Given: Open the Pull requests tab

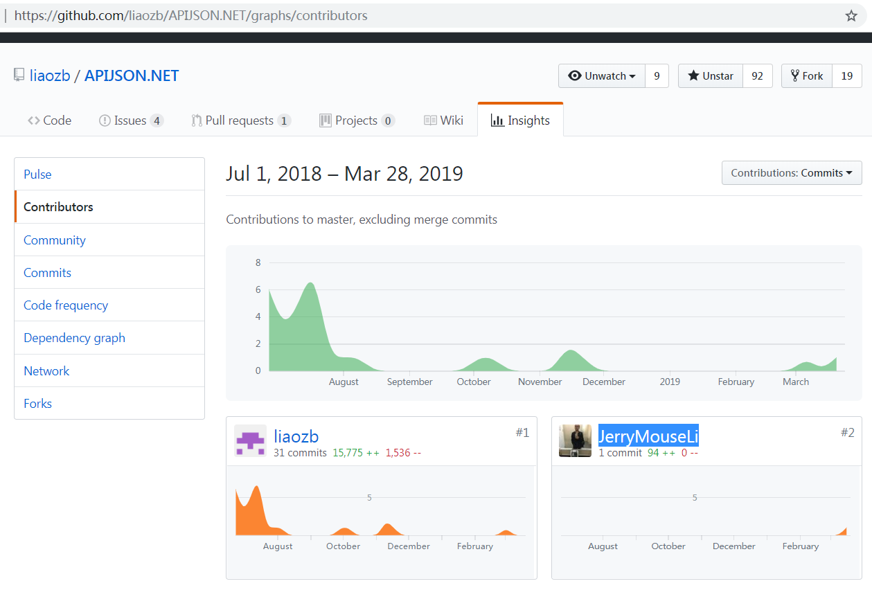Looking at the screenshot, I should 241,120.
